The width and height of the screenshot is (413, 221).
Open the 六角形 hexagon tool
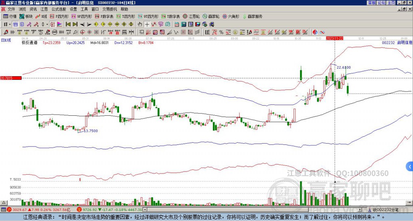[x=231, y=16]
